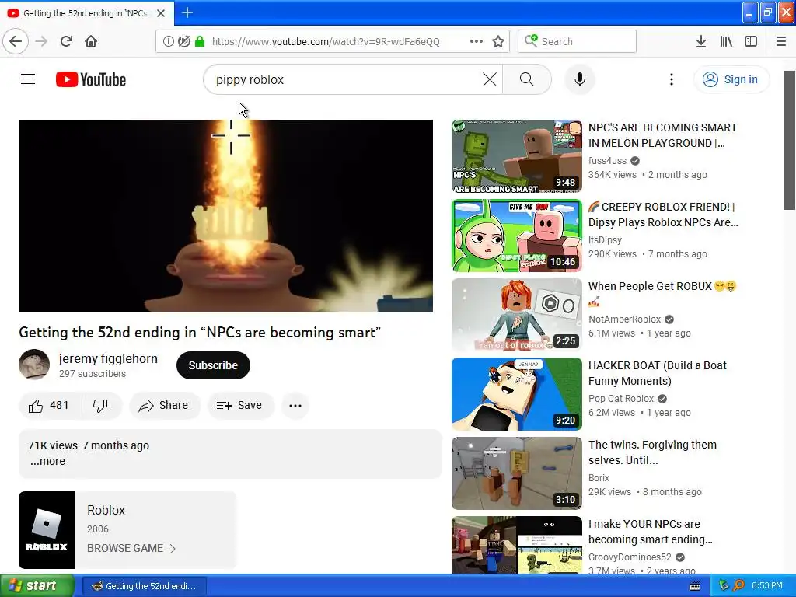Open the 2:25 NotAmberRoblox video thumbnail
The height and width of the screenshot is (597, 796).
517,315
